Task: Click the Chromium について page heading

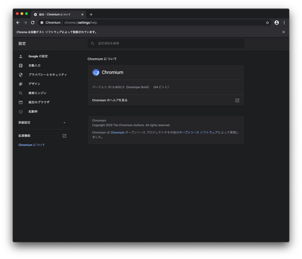Action: [x=102, y=59]
